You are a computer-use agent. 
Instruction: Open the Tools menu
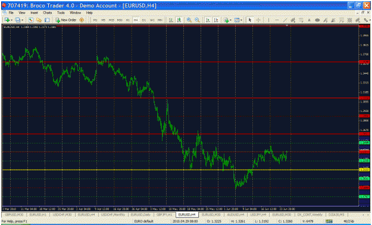point(61,12)
